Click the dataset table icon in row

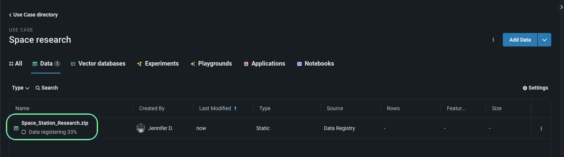(x=16, y=128)
